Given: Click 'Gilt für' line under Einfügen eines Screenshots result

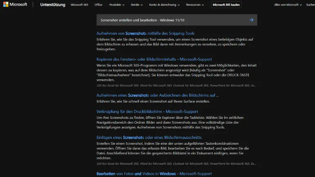Looking at the screenshot, I should click(x=176, y=164).
